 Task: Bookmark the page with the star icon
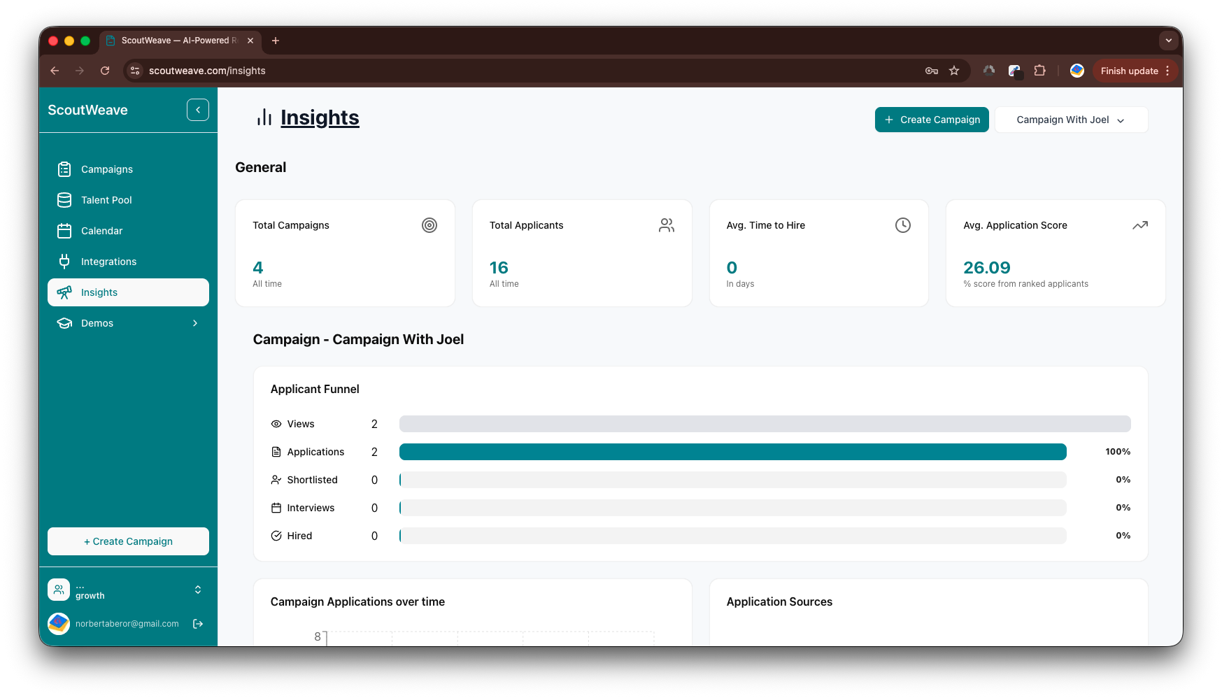pyautogui.click(x=954, y=71)
